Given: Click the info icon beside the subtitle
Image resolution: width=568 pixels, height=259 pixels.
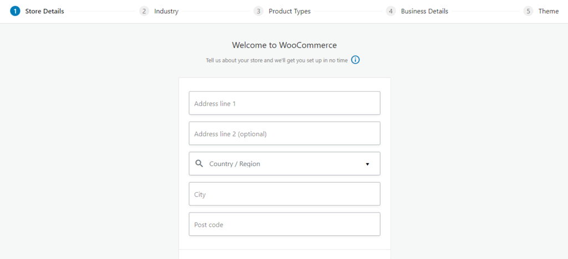Looking at the screenshot, I should [x=356, y=60].
